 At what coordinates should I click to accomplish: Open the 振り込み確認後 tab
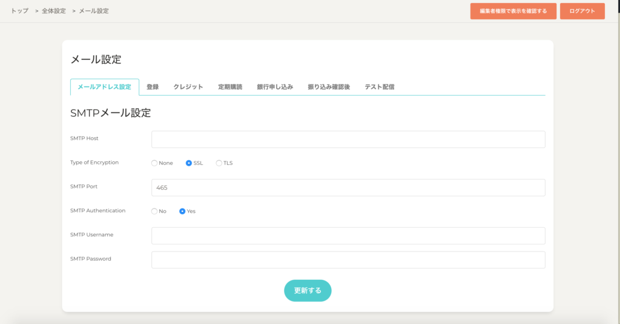point(329,87)
